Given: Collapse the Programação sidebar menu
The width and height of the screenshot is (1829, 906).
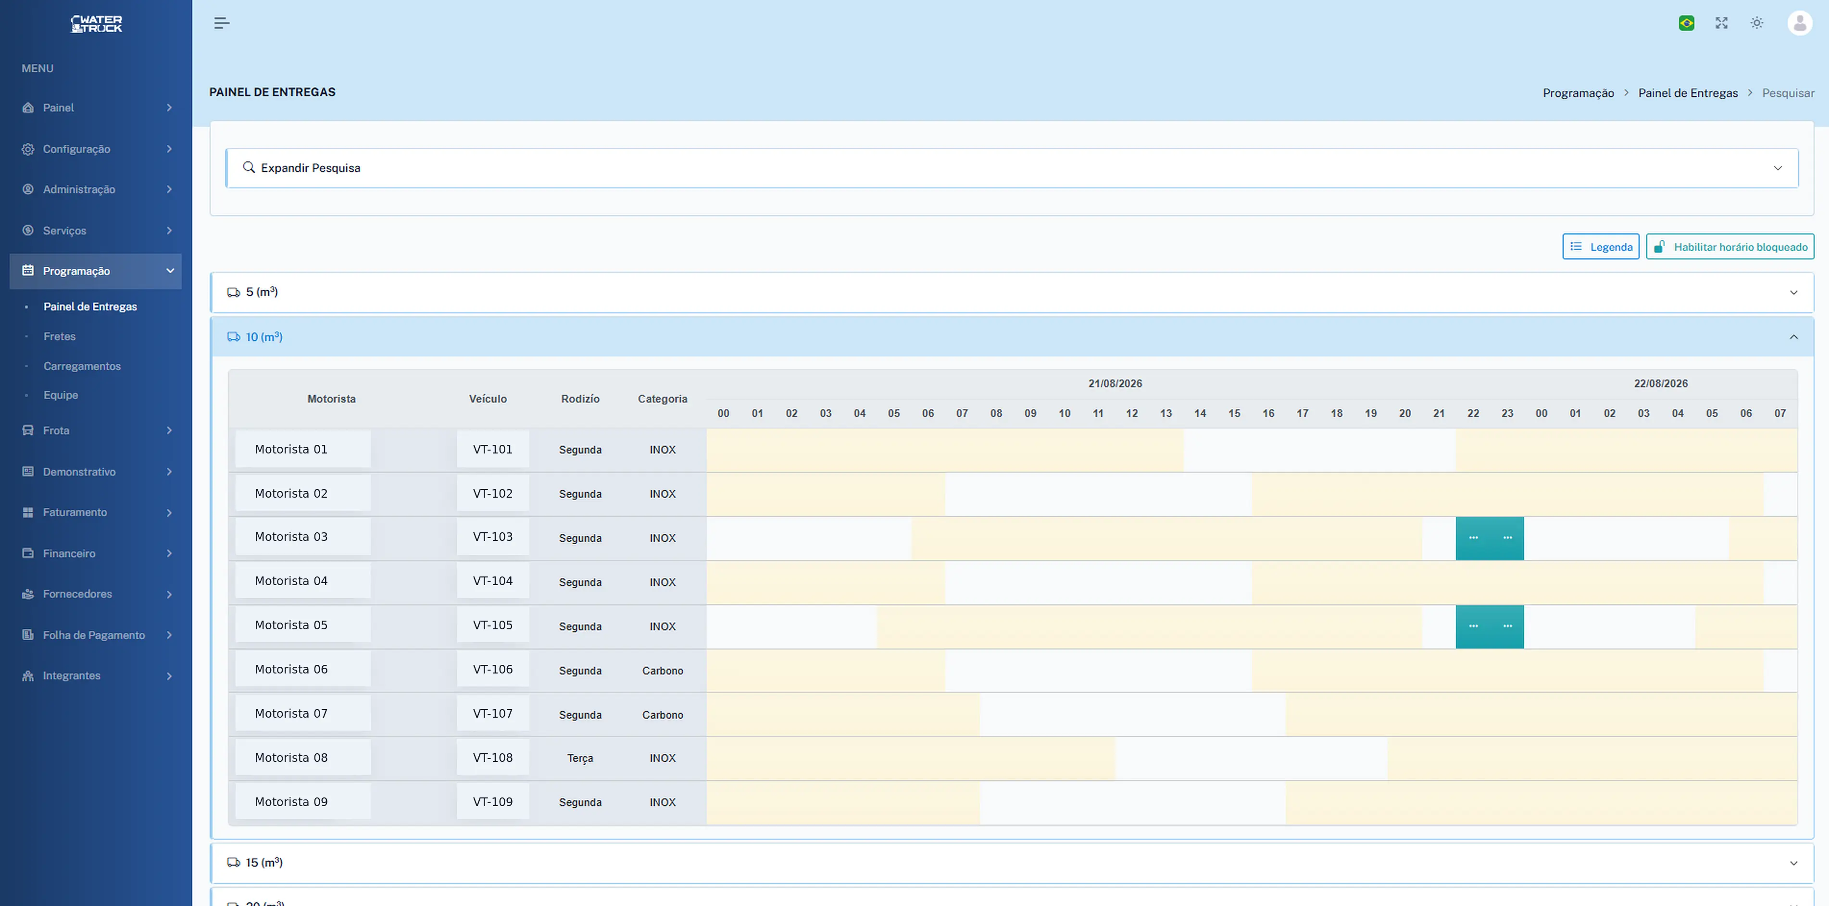Looking at the screenshot, I should (x=96, y=271).
